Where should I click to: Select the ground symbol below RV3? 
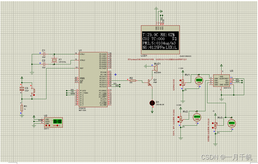click(215, 145)
